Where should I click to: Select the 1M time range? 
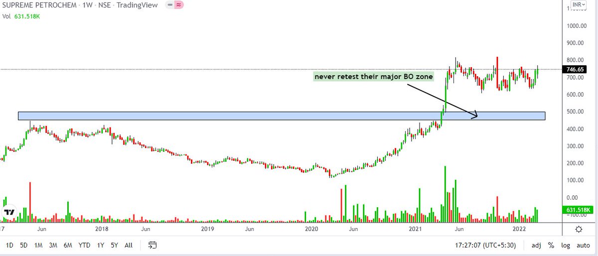pos(38,245)
